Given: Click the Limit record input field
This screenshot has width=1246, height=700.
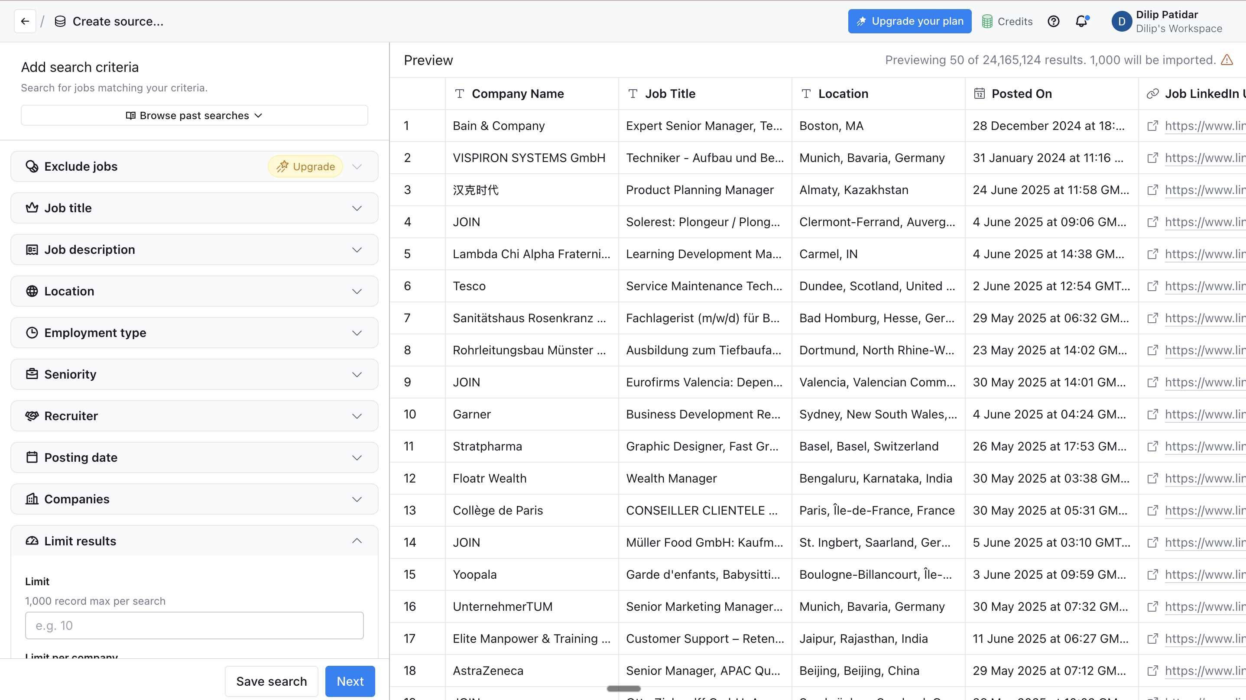Looking at the screenshot, I should click(194, 625).
